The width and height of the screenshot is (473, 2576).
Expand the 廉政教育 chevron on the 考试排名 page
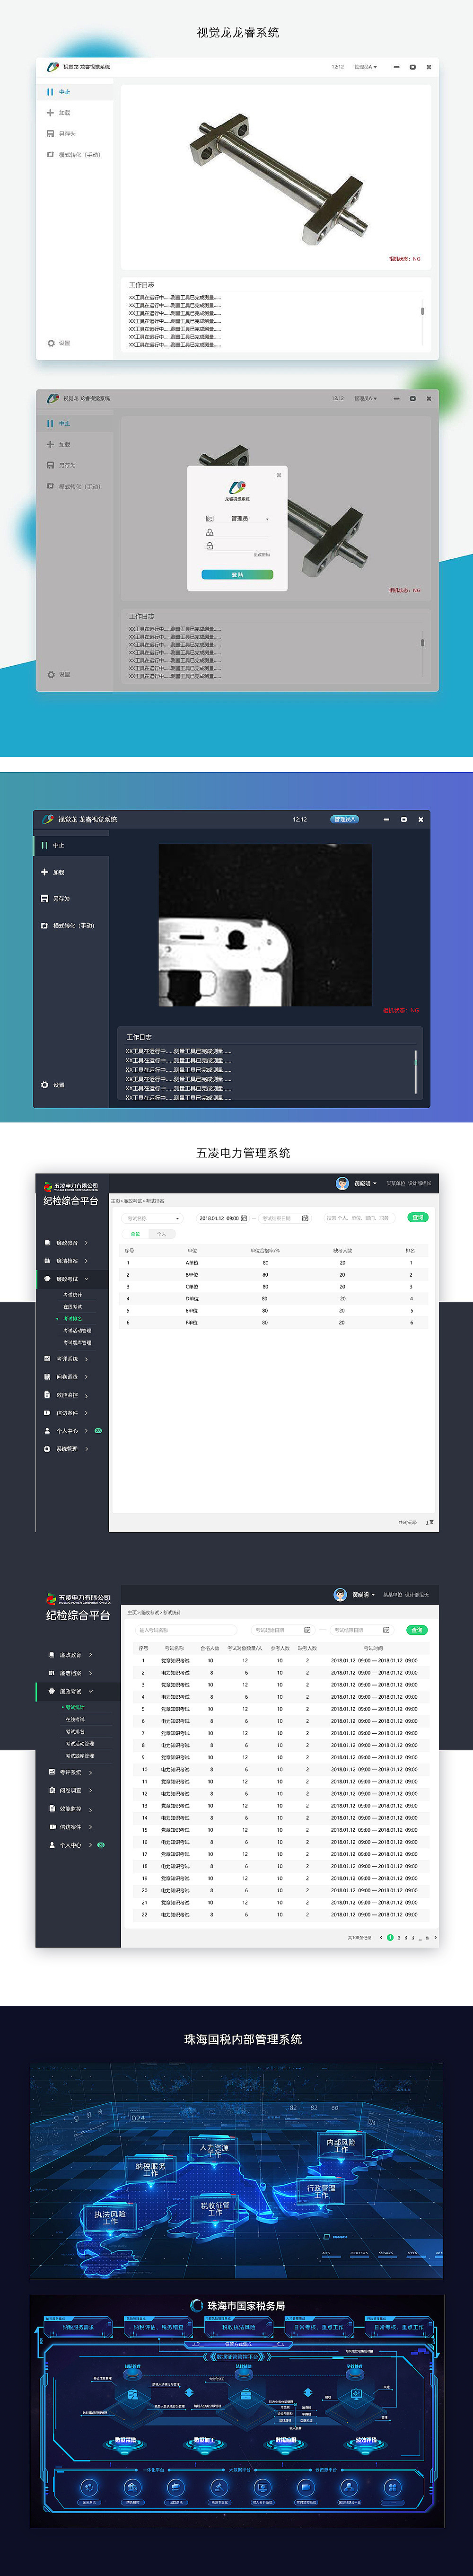86,1243
